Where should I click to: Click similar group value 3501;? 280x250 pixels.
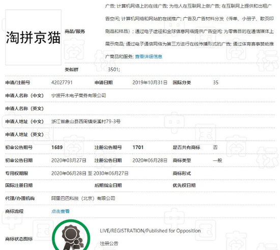point(114,69)
